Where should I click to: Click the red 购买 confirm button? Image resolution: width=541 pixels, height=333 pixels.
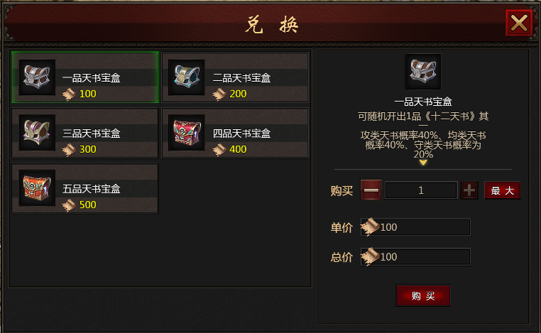(x=423, y=296)
